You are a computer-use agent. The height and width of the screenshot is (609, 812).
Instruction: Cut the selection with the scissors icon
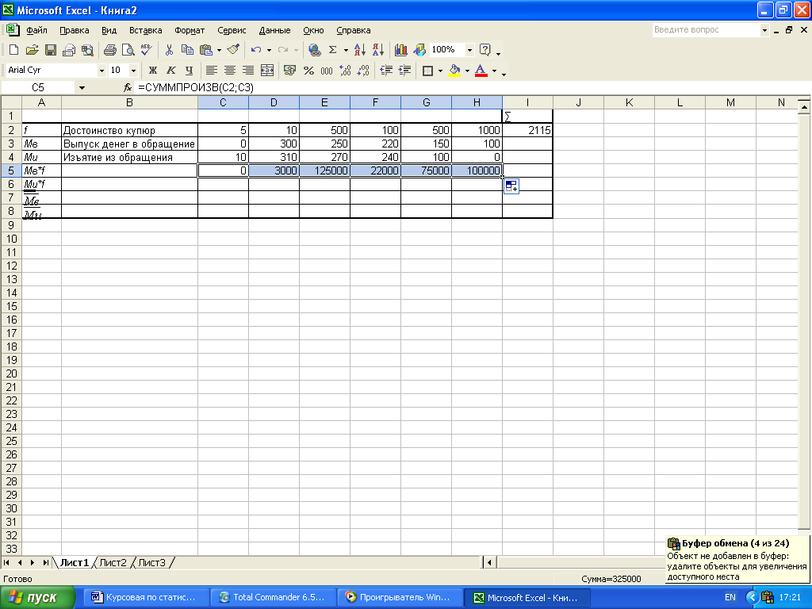click(169, 50)
